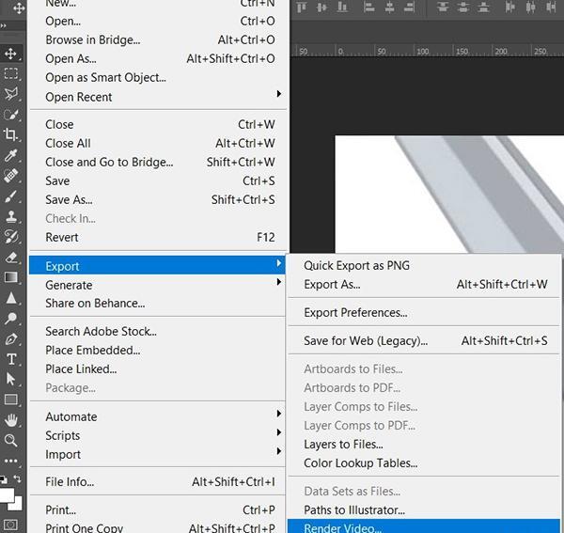Expand the Export submenu arrow
564x533 pixels.
(279, 263)
